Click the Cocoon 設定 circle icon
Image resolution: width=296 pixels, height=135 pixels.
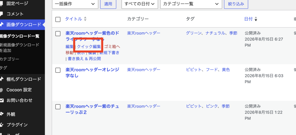(1, 90)
